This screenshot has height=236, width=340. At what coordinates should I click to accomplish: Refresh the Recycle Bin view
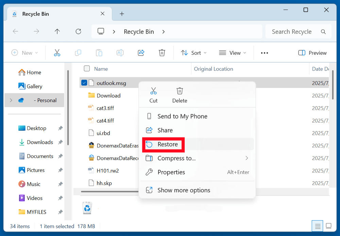coord(78,31)
